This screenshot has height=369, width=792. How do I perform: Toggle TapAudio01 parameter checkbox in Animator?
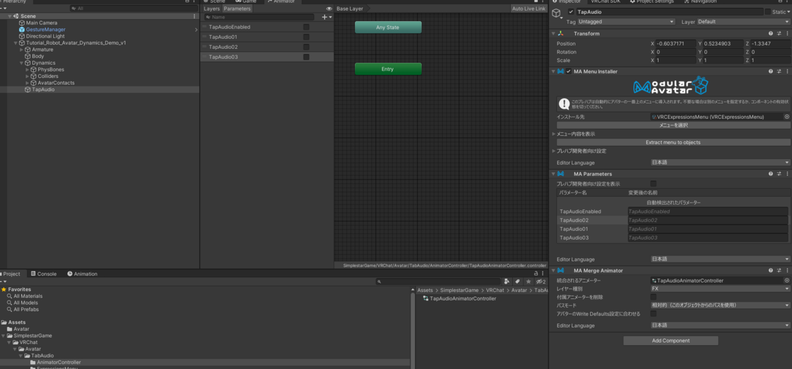pyautogui.click(x=306, y=37)
